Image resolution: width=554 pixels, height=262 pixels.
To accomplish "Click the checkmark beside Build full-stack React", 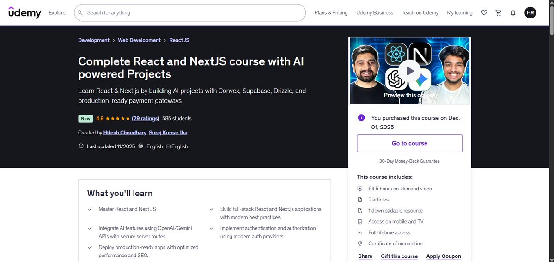I will pyautogui.click(x=212, y=209).
